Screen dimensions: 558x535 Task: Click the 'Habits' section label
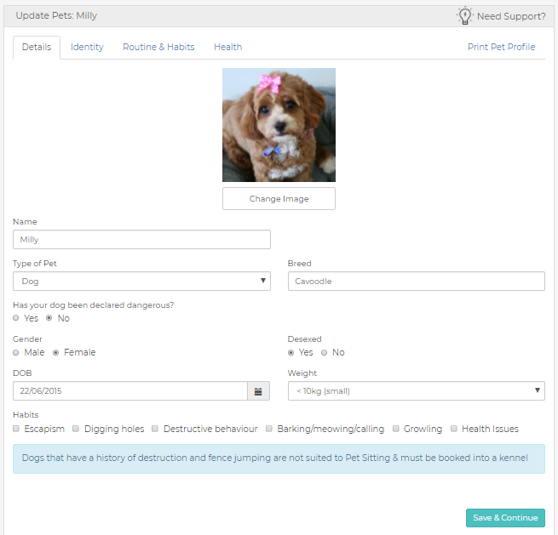coord(26,414)
